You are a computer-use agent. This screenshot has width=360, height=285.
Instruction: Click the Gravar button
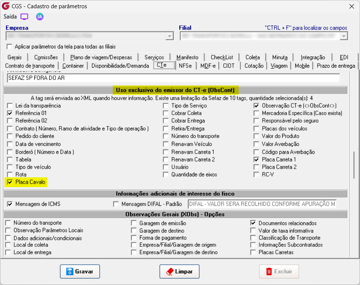(80, 271)
